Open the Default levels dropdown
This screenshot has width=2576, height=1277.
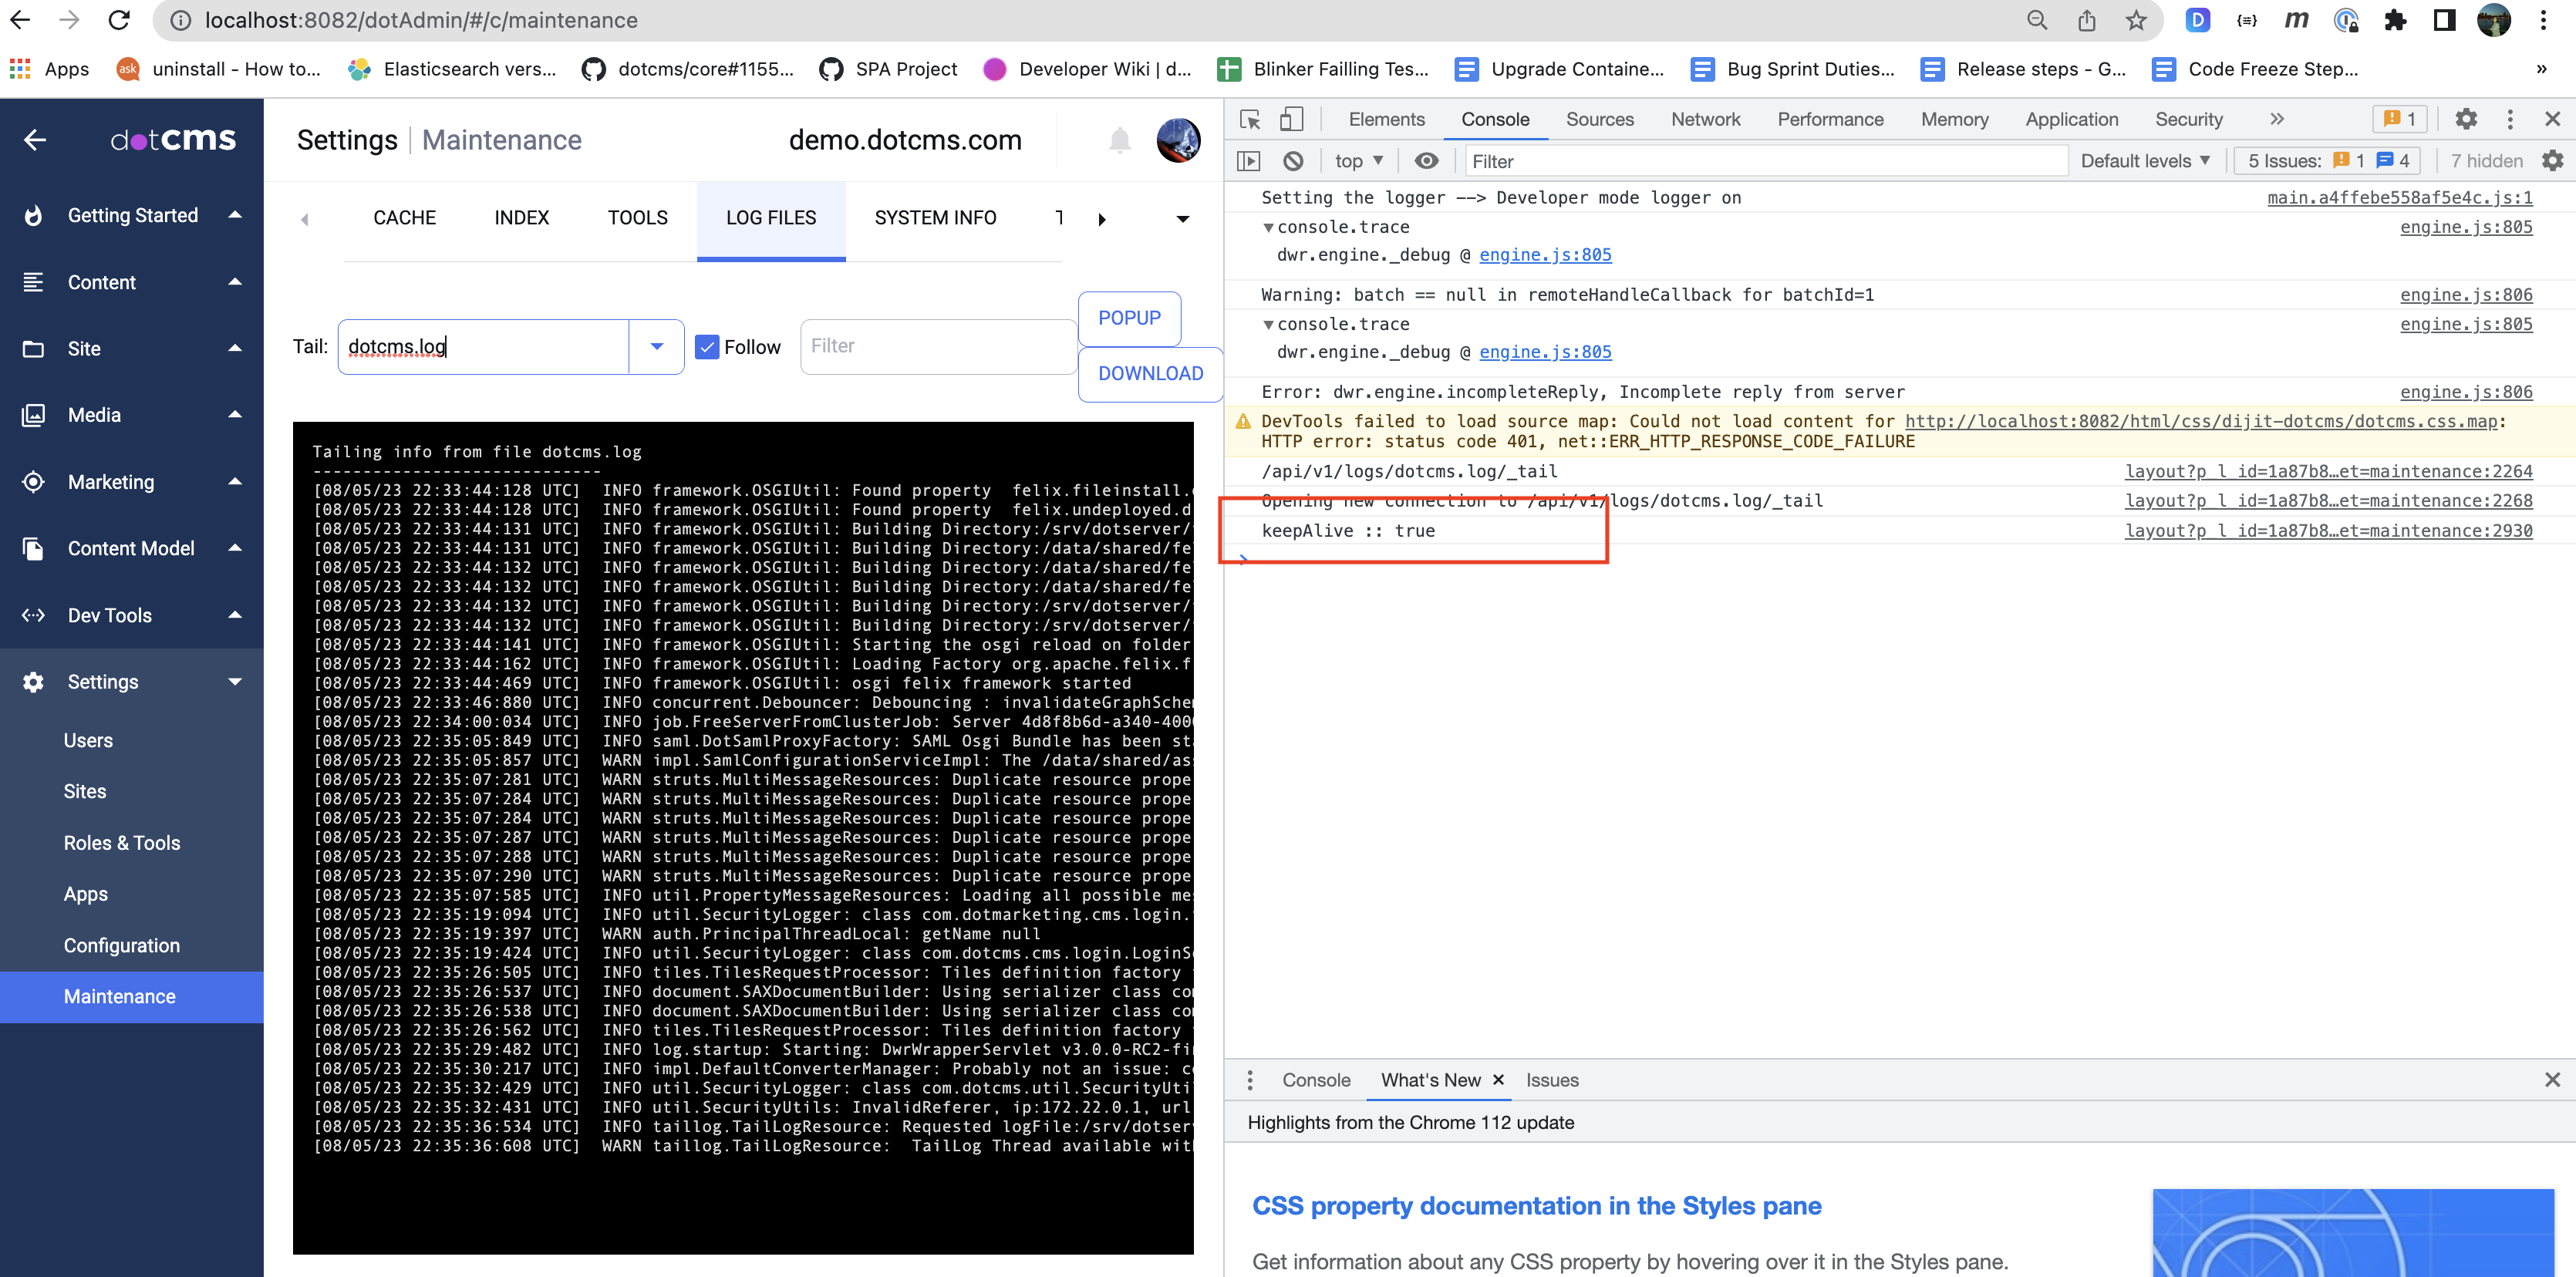[2145, 160]
